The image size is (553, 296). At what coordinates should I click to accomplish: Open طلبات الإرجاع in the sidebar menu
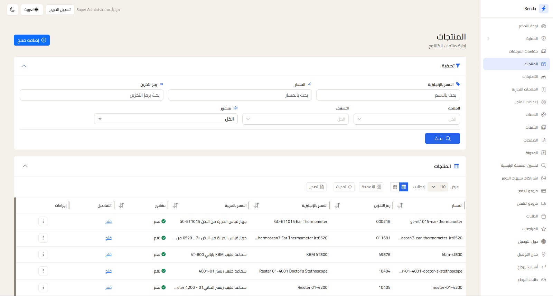[517, 280]
